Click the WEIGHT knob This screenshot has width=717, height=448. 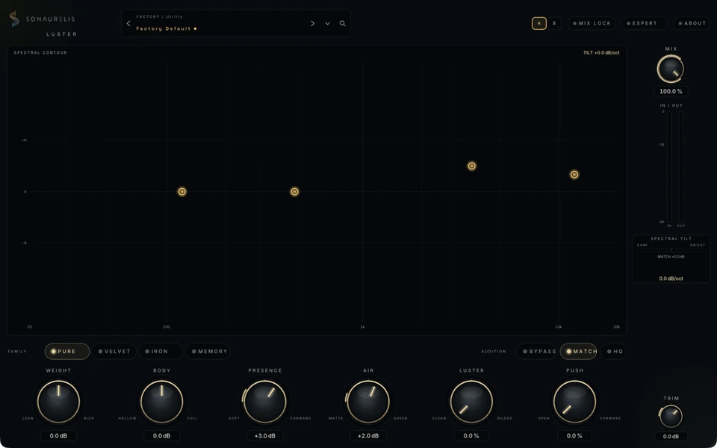(x=58, y=402)
